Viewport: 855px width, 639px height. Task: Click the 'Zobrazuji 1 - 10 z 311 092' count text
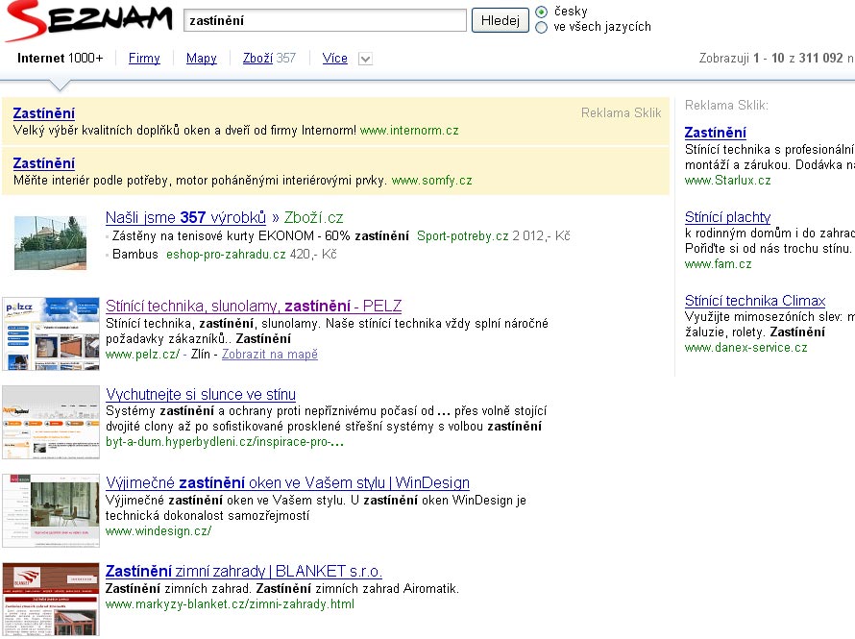(x=771, y=58)
